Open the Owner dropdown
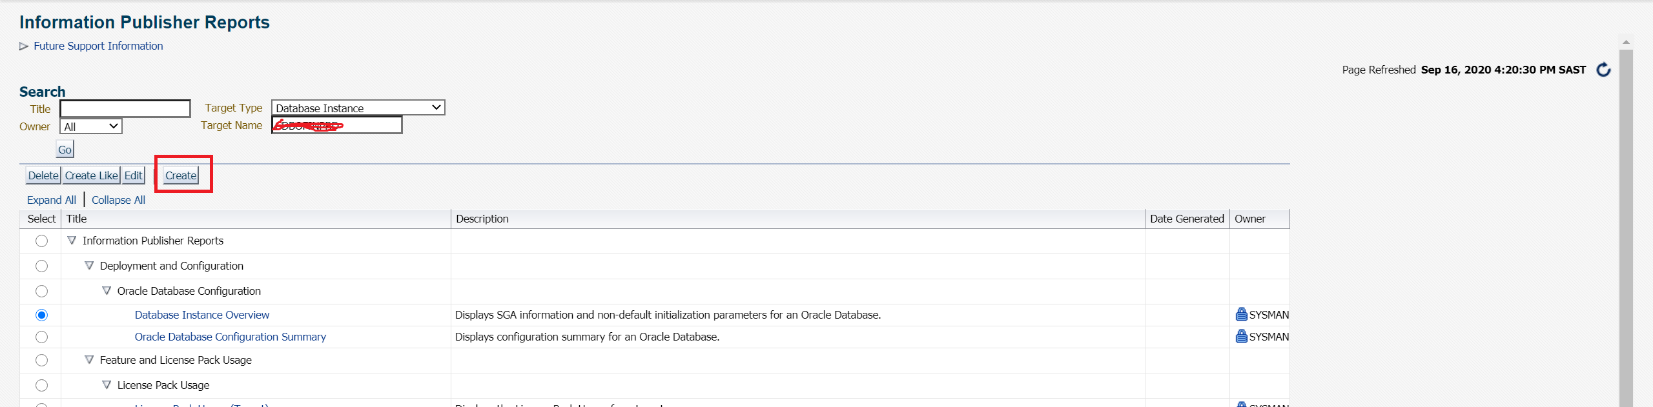Screen dimensions: 1653x407 91,126
